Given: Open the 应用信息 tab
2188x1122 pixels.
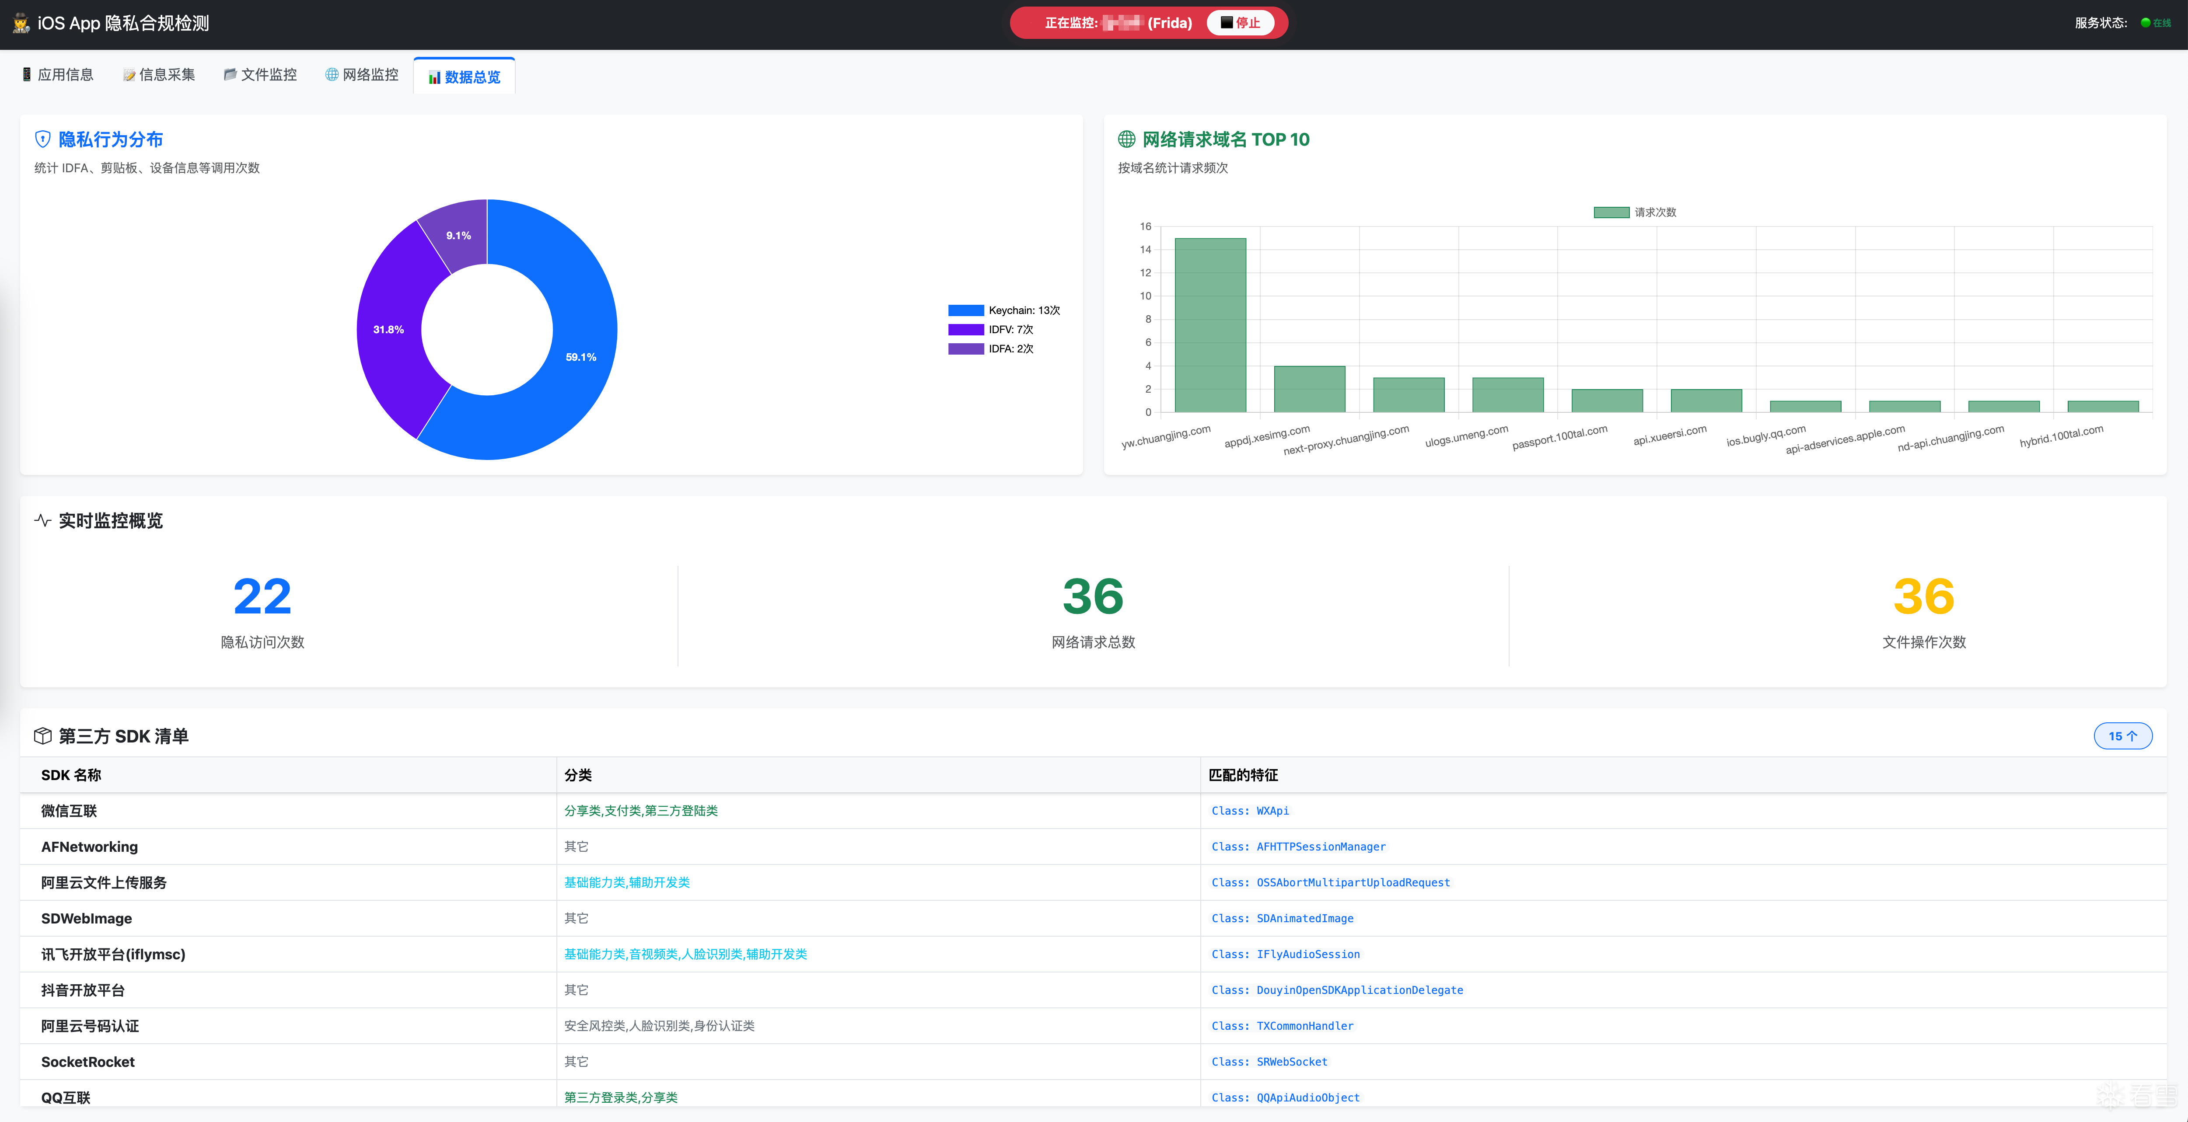Looking at the screenshot, I should (58, 75).
